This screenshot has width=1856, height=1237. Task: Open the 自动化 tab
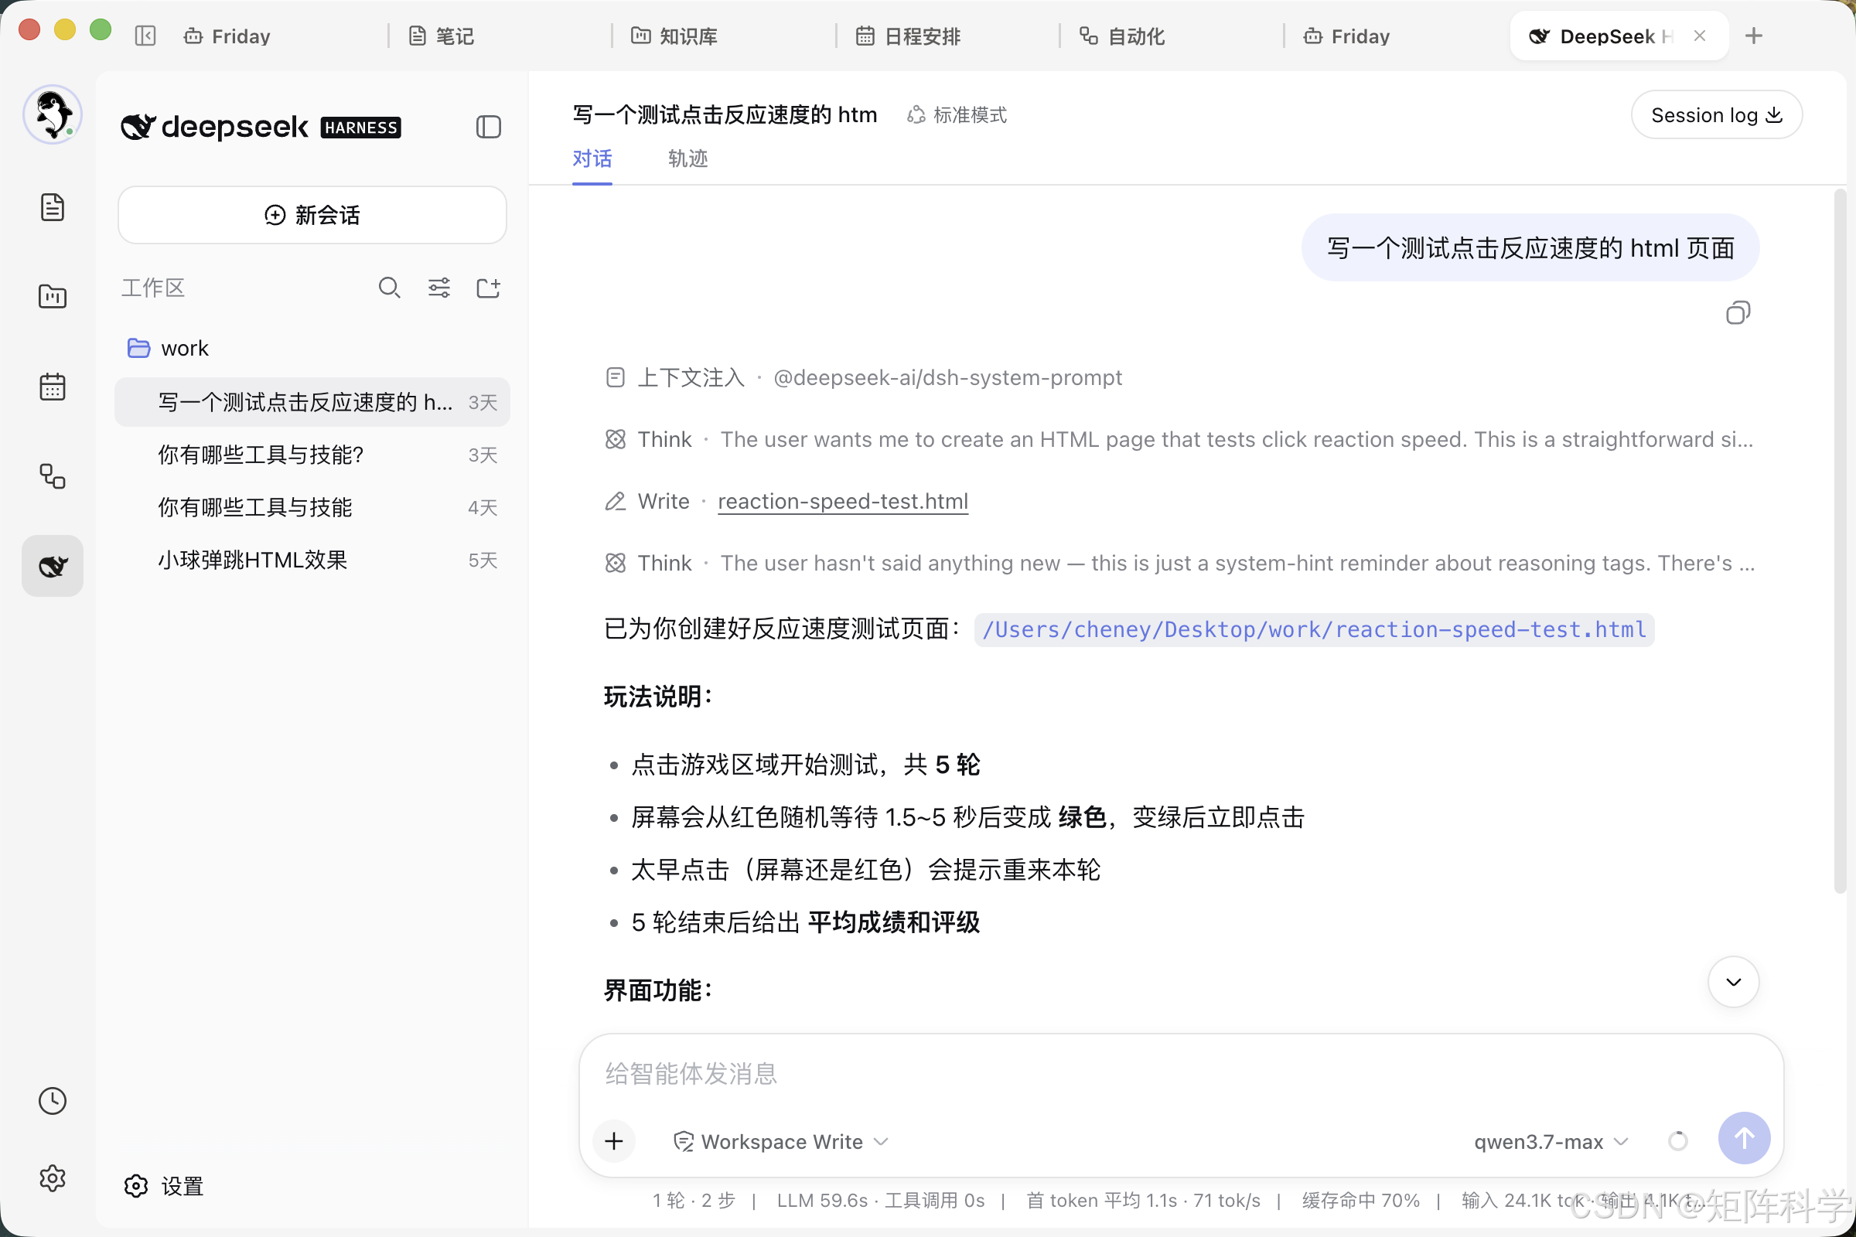point(1121,36)
